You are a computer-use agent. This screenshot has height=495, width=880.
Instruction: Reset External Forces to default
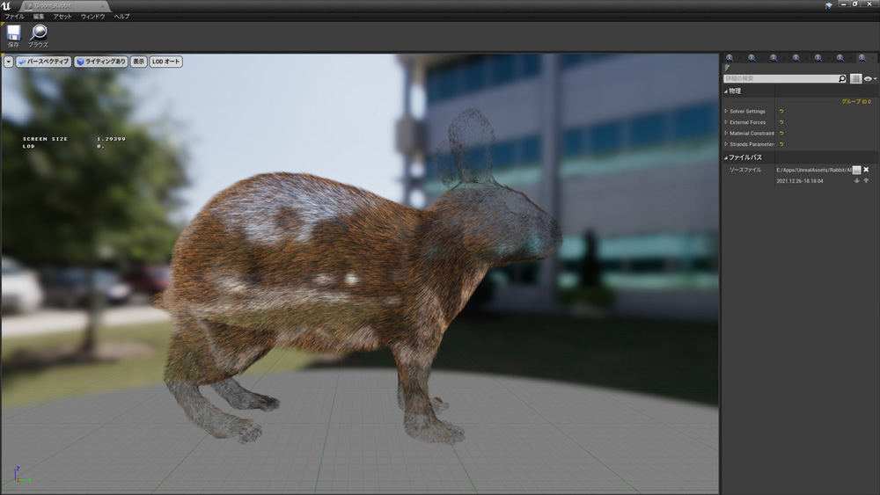coord(781,122)
